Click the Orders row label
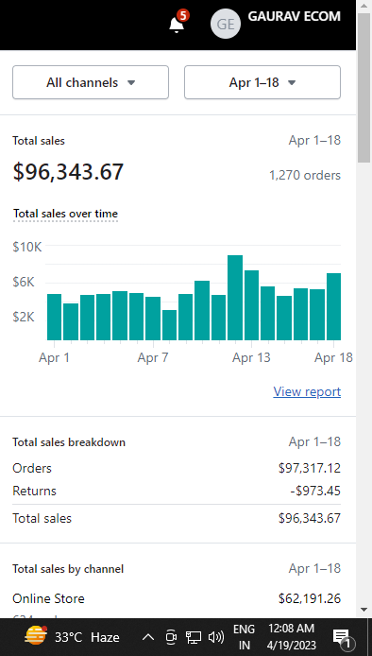This screenshot has width=372, height=656. [x=32, y=468]
